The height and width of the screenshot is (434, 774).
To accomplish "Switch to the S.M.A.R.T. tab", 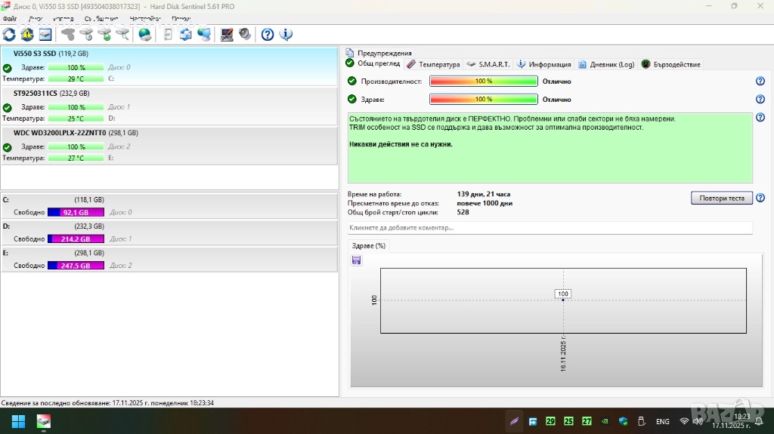I will [x=488, y=64].
